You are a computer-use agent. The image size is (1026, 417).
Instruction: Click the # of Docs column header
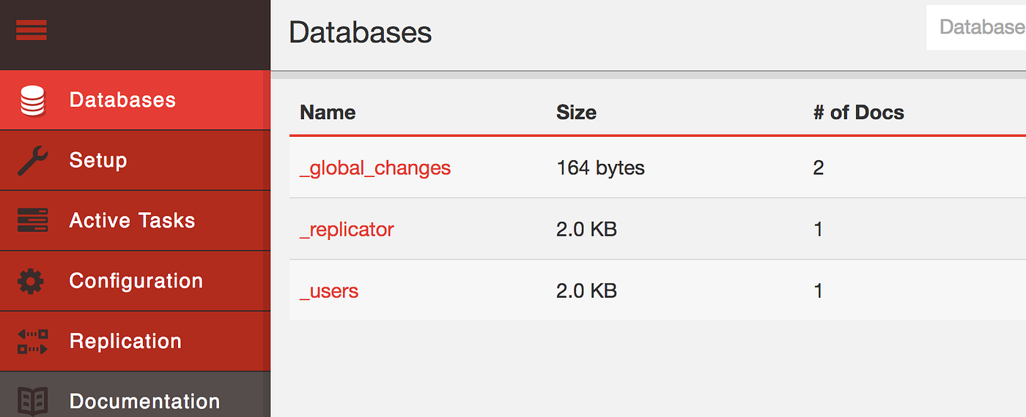[858, 113]
